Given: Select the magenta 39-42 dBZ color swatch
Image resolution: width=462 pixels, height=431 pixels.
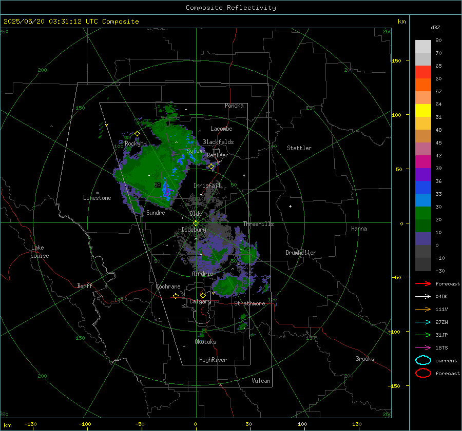Looking at the screenshot, I should click(x=423, y=161).
